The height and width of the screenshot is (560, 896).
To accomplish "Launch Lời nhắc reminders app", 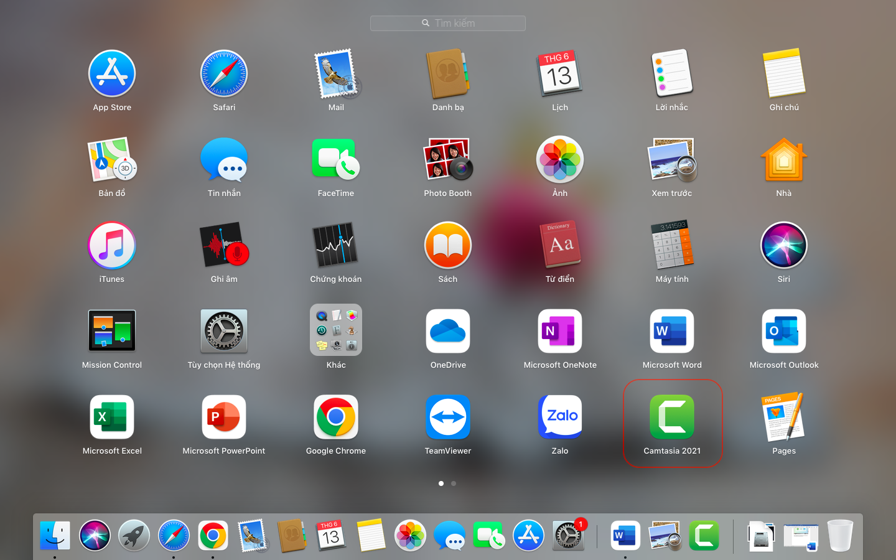I will [x=672, y=73].
